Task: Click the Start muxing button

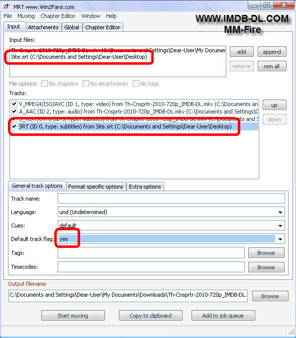Action: pos(73,316)
